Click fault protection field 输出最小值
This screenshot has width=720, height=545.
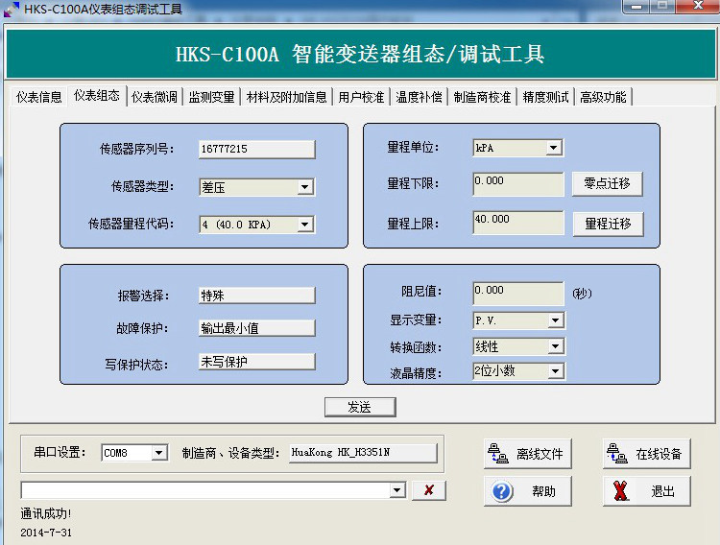[x=257, y=328]
